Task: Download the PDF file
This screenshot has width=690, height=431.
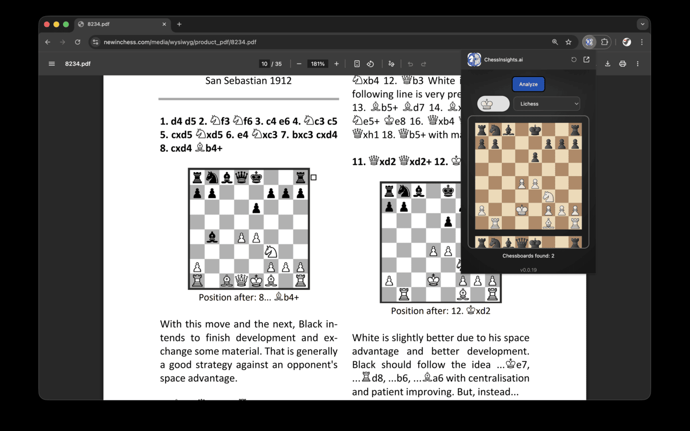Action: click(608, 64)
